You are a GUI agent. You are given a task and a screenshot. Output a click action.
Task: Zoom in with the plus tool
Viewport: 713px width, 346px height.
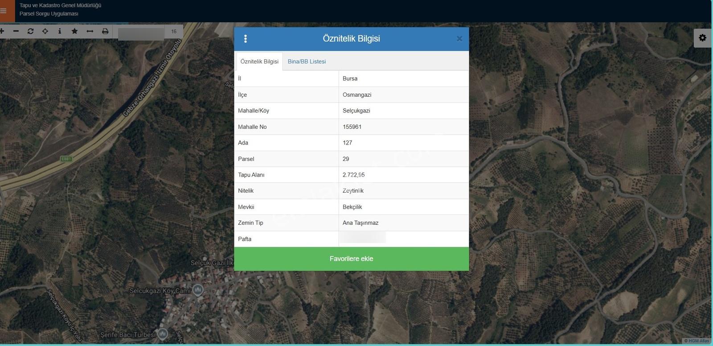pyautogui.click(x=2, y=31)
